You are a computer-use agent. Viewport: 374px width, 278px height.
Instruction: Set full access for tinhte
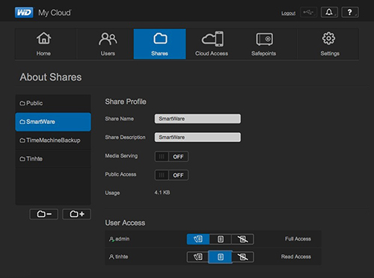(x=198, y=257)
